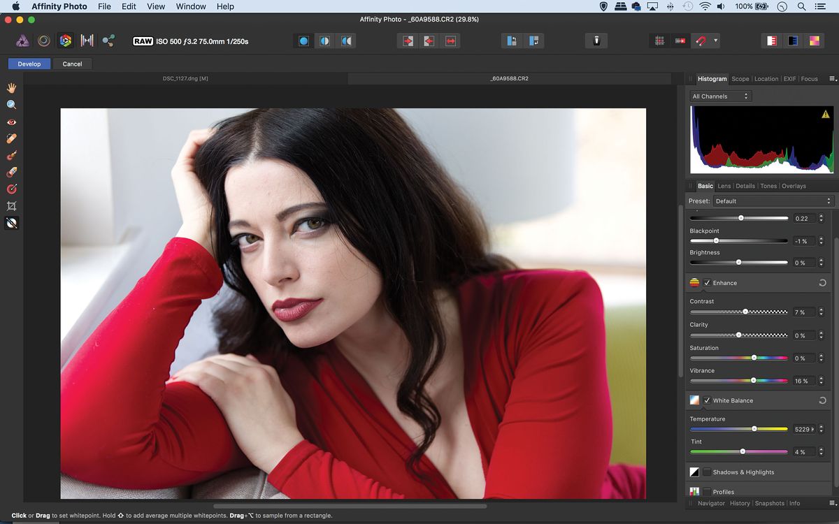Click the Cancel button
Image resolution: width=839 pixels, height=524 pixels.
click(72, 64)
